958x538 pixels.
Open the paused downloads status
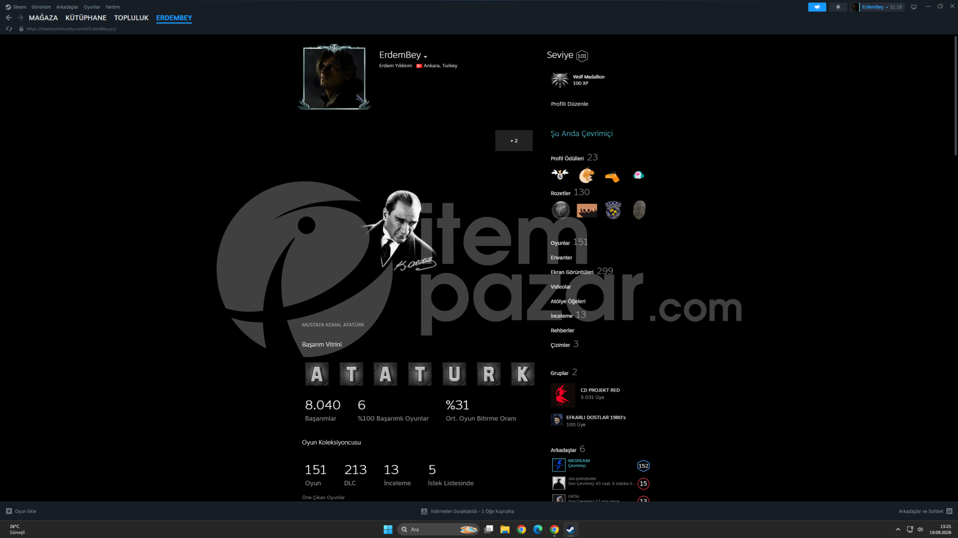point(467,512)
